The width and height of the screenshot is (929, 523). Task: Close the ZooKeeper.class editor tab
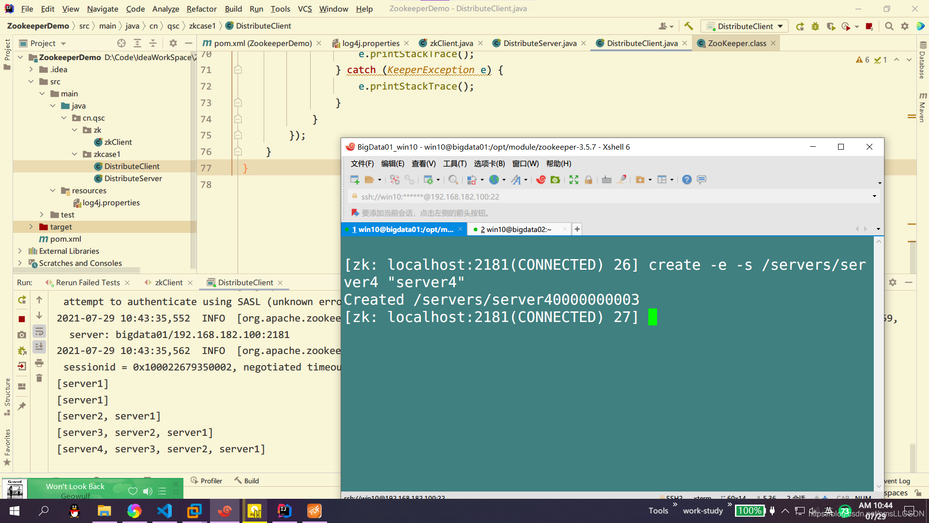773,43
